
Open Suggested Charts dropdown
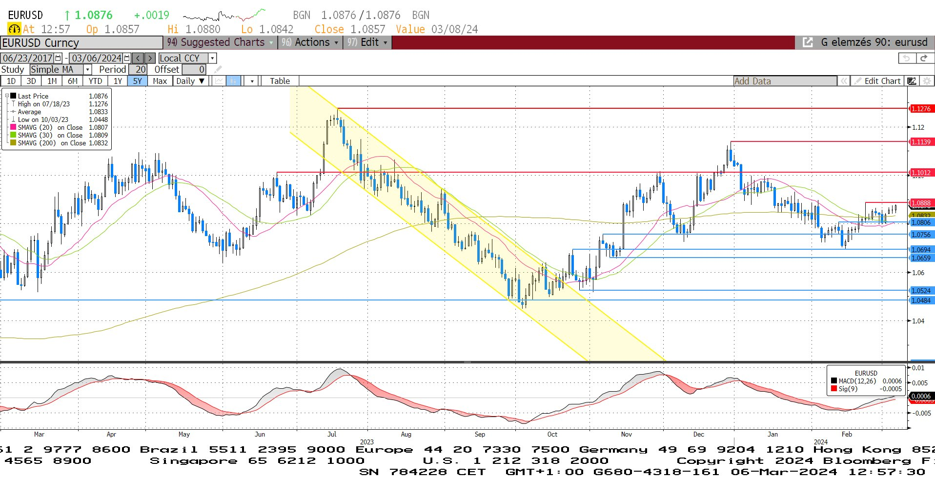pos(220,42)
